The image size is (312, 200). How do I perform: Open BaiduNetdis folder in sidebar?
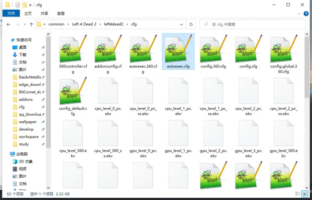tap(30, 77)
